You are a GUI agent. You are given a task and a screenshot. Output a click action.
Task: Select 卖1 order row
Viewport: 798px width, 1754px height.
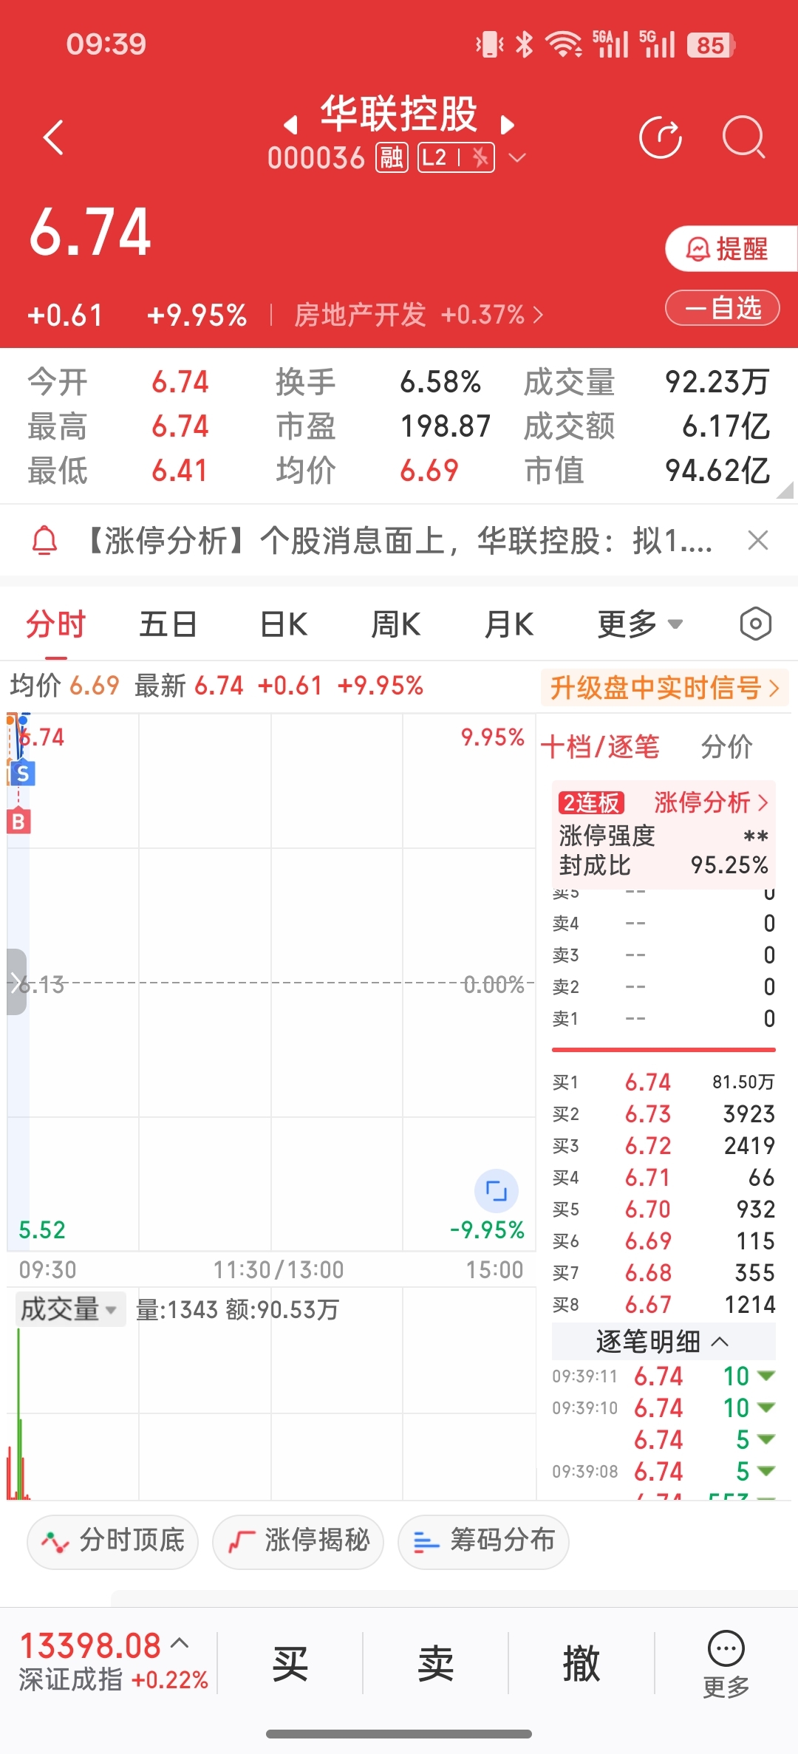[x=664, y=1019]
